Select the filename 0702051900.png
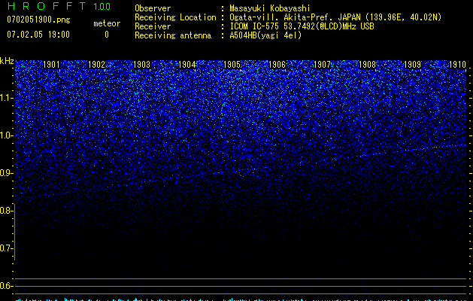Image resolution: width=473 pixels, height=301 pixels. (x=38, y=20)
